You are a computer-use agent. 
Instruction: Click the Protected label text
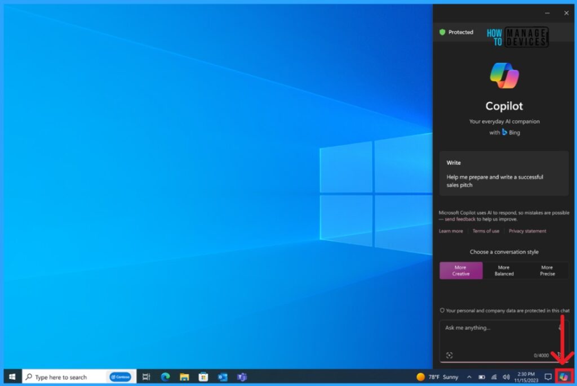(x=461, y=32)
